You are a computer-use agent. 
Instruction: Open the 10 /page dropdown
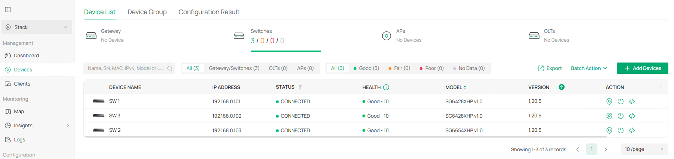point(644,149)
